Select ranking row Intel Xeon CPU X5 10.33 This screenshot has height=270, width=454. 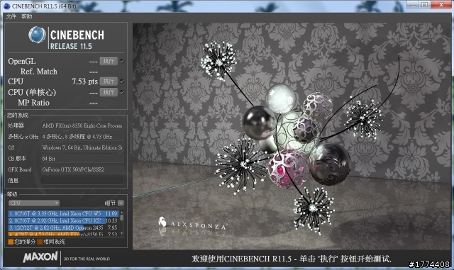tap(63, 220)
